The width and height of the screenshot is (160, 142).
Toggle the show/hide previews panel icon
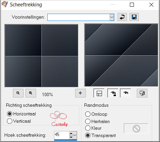[x=99, y=93]
